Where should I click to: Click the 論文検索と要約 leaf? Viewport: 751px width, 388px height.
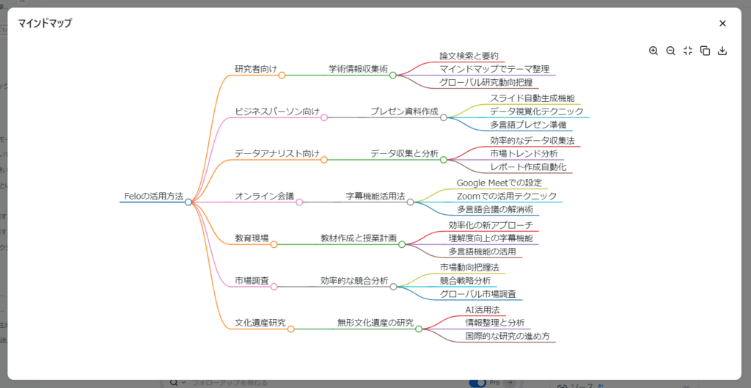(469, 56)
